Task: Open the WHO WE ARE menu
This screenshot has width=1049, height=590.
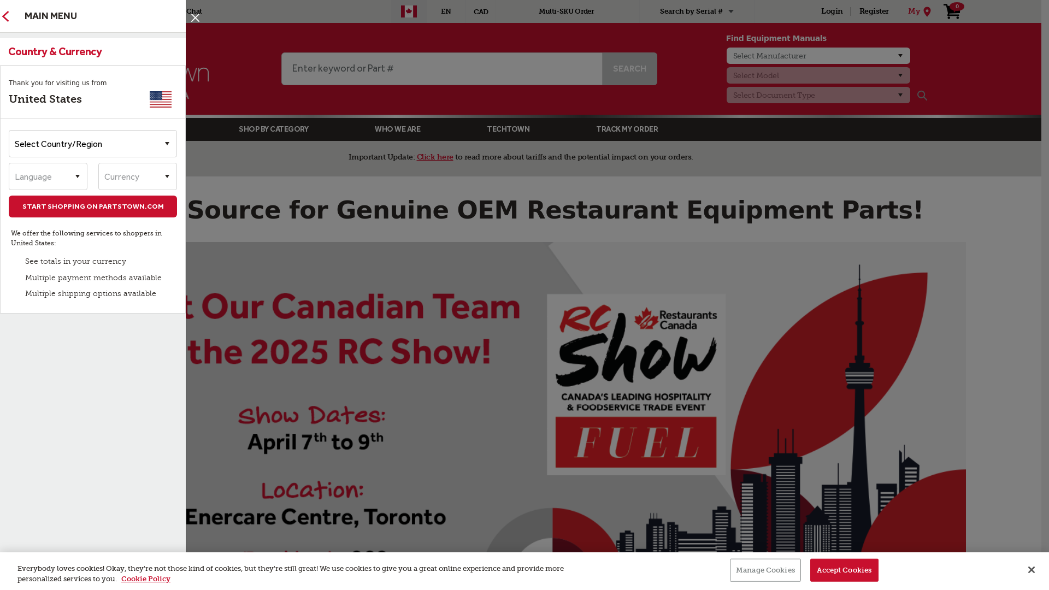Action: point(398,129)
